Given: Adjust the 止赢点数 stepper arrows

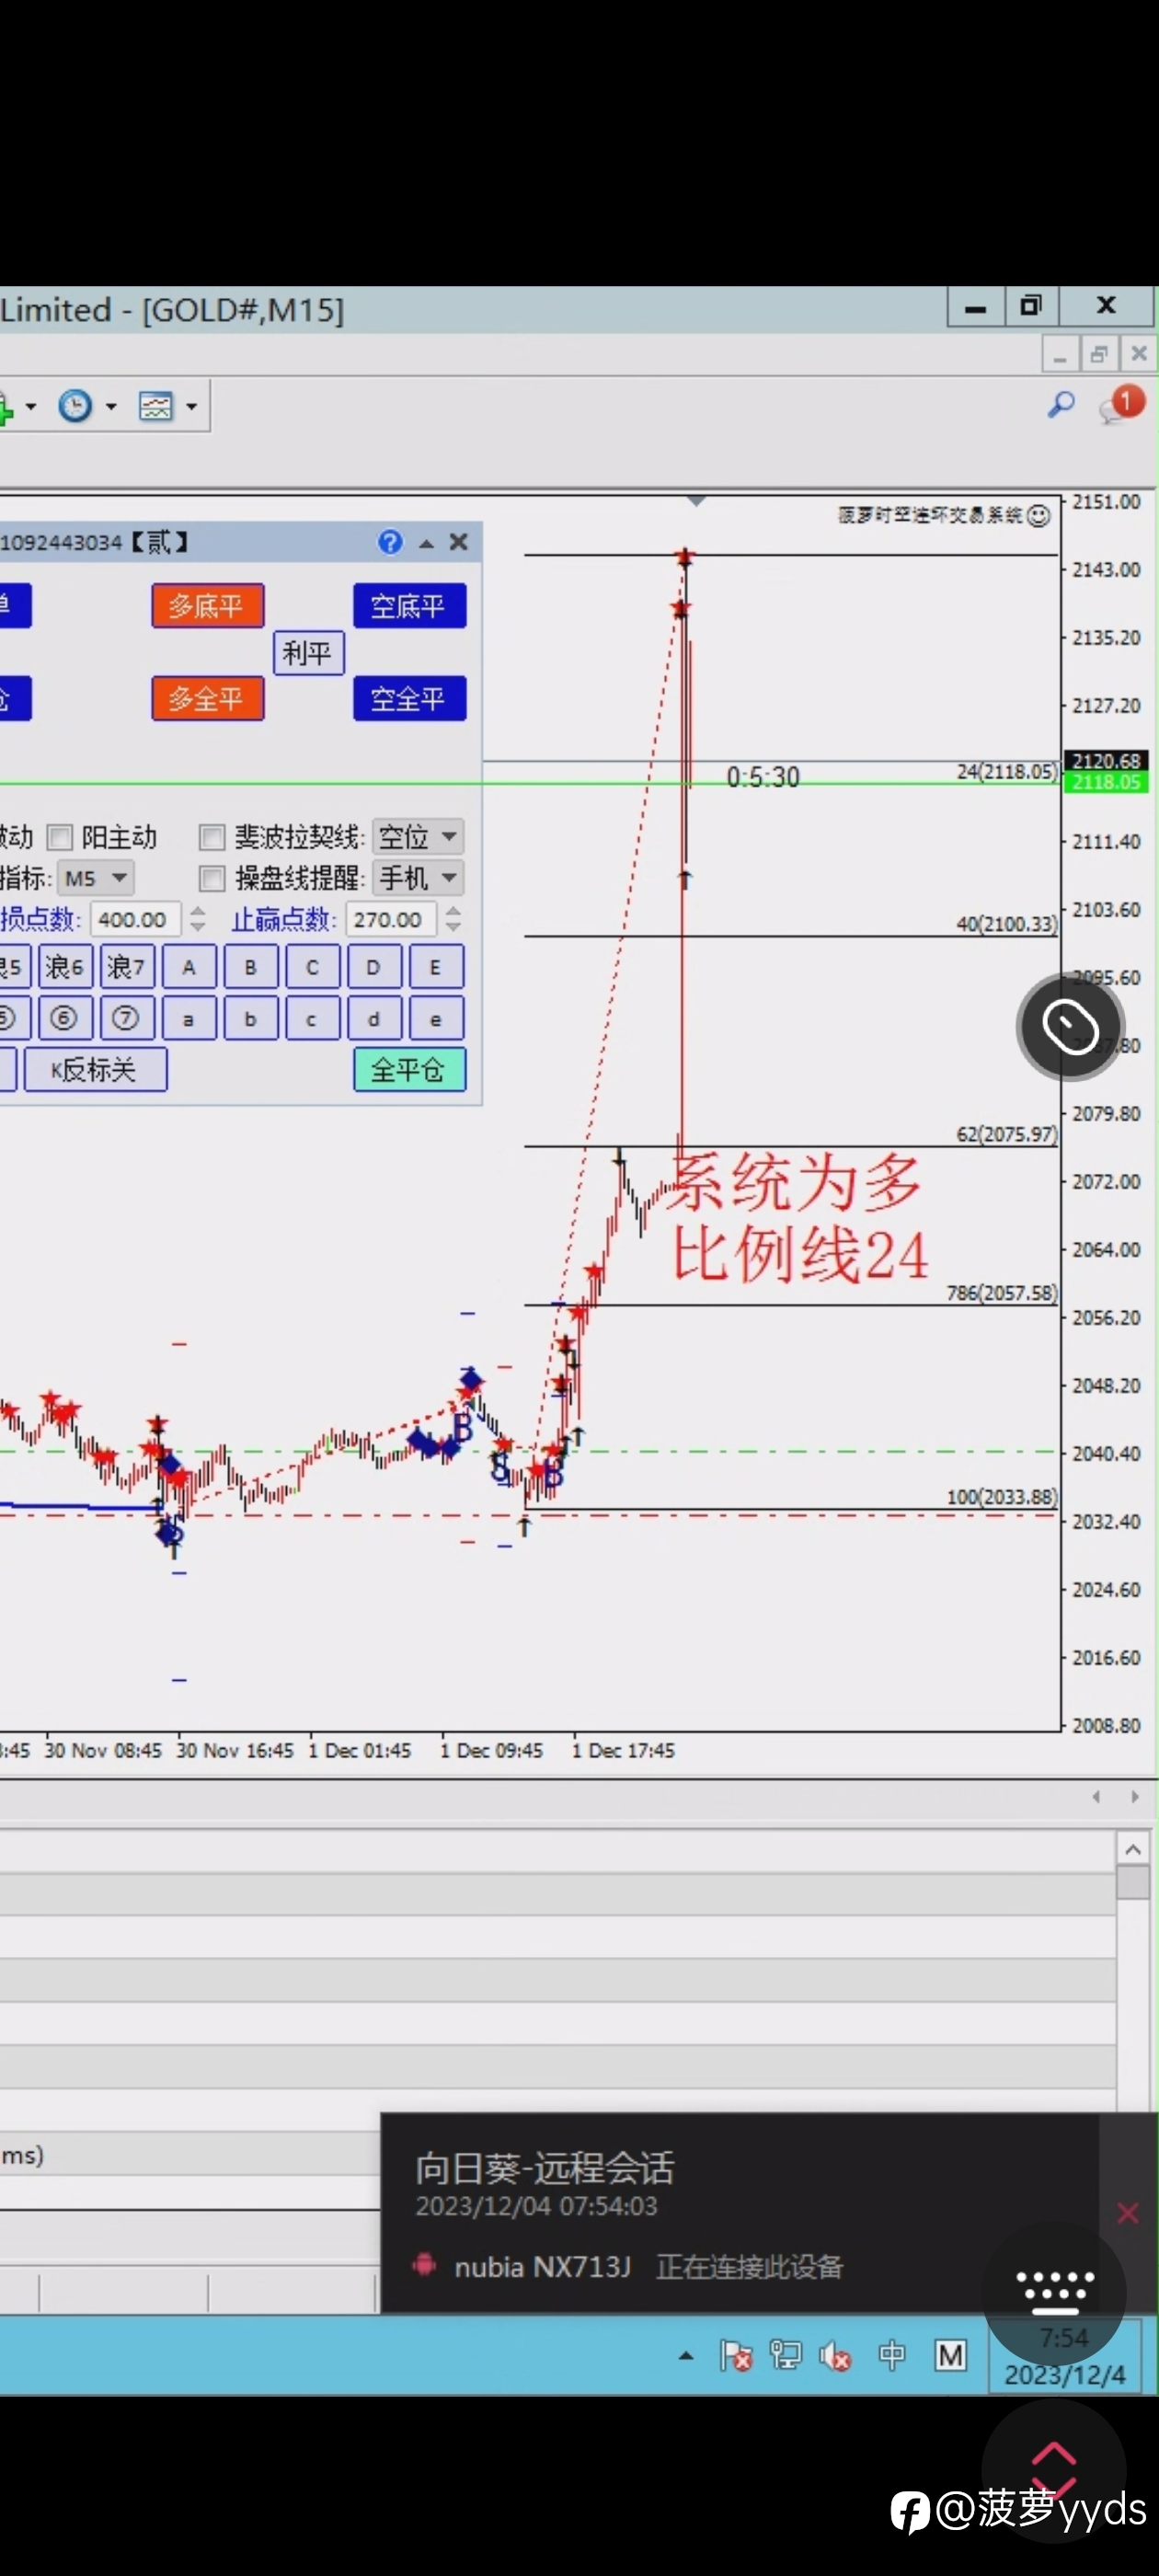Looking at the screenshot, I should pyautogui.click(x=453, y=919).
